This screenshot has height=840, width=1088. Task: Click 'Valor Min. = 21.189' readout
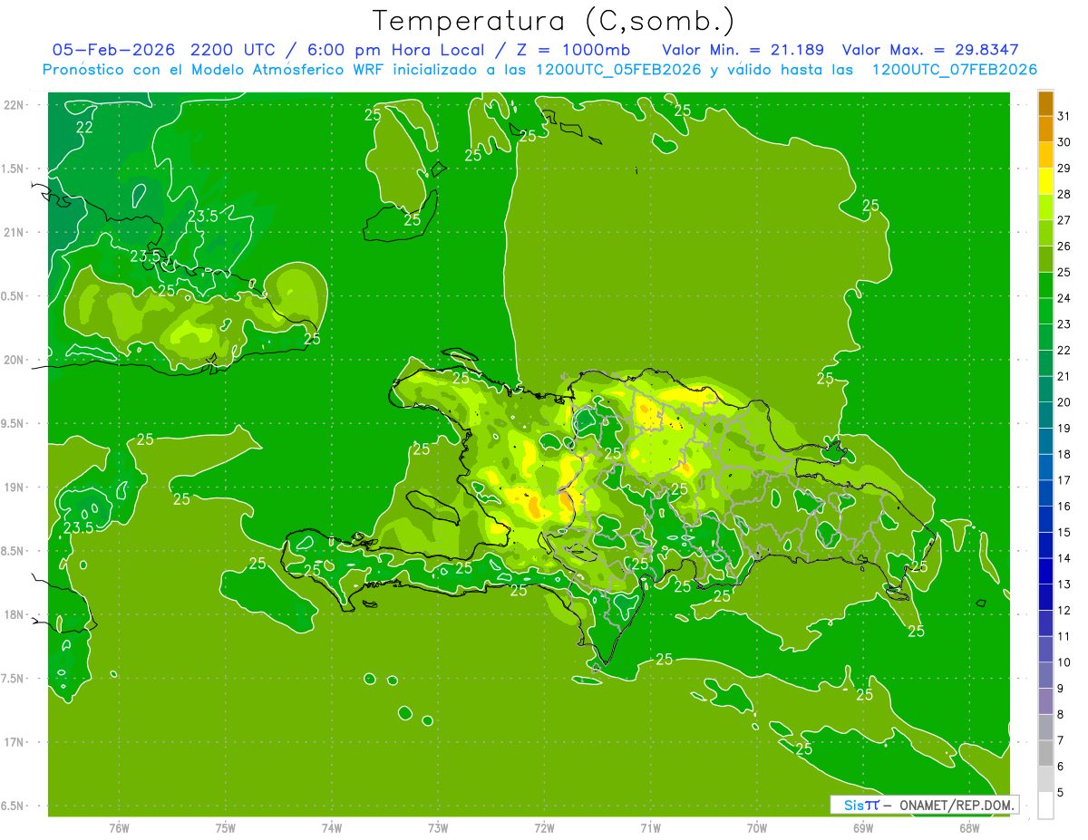click(743, 49)
